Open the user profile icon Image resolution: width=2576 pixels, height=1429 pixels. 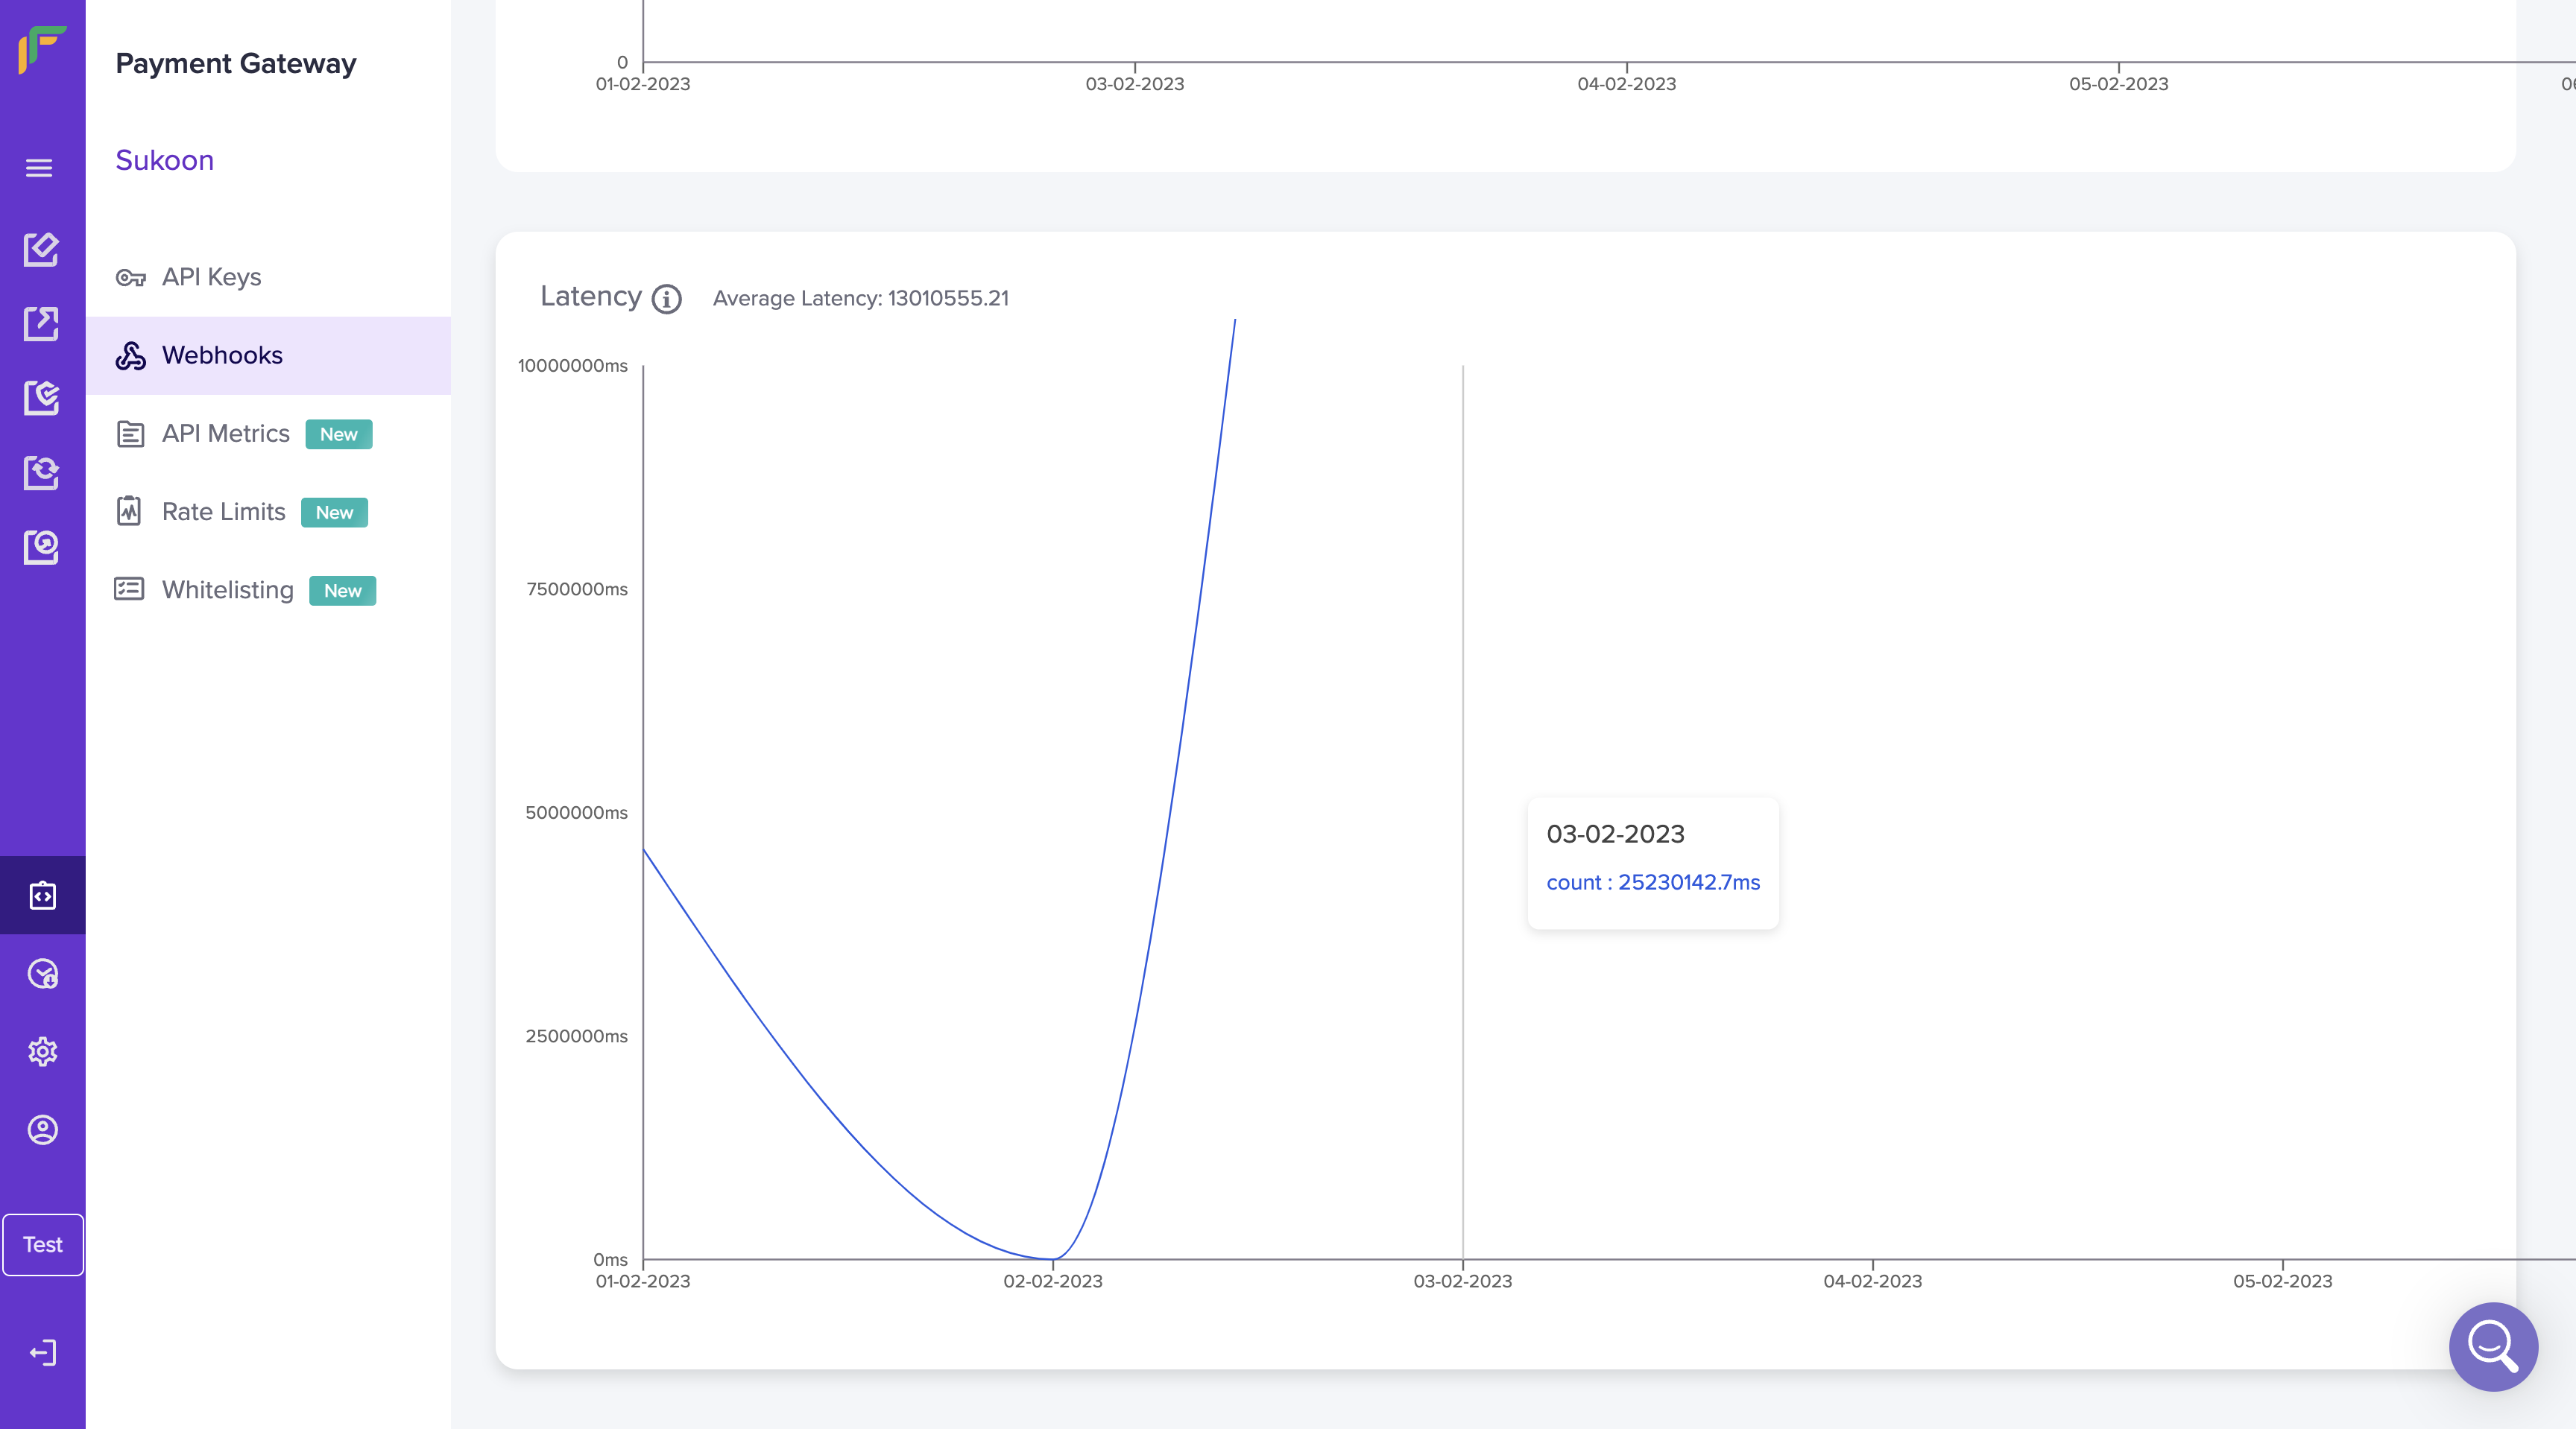(x=42, y=1129)
